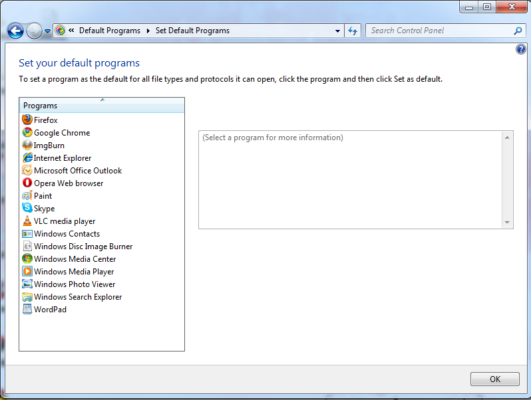Click the Control Panel icon in address bar

(61, 31)
